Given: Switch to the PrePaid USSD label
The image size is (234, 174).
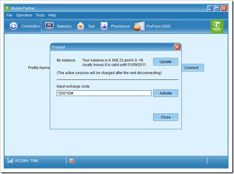Looking at the screenshot, I should [x=158, y=26].
